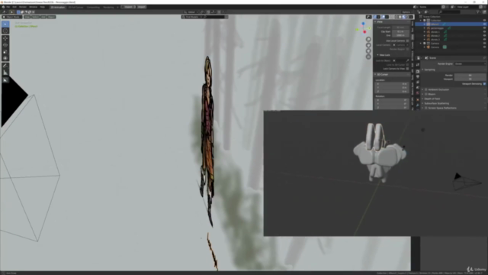Viewport: 488px width, 275px height.
Task: Open the Render menu
Action: tap(23, 7)
